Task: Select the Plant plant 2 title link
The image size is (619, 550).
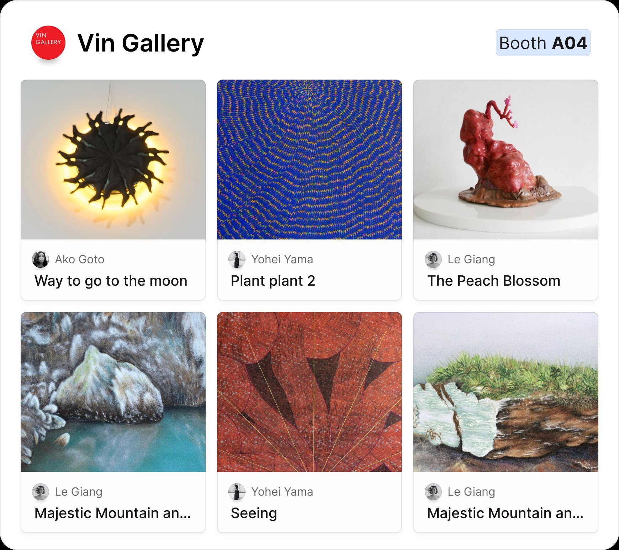Action: pyautogui.click(x=273, y=280)
